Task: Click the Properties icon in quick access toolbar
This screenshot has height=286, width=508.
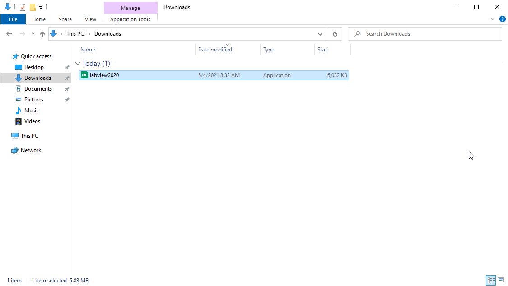Action: [23, 7]
